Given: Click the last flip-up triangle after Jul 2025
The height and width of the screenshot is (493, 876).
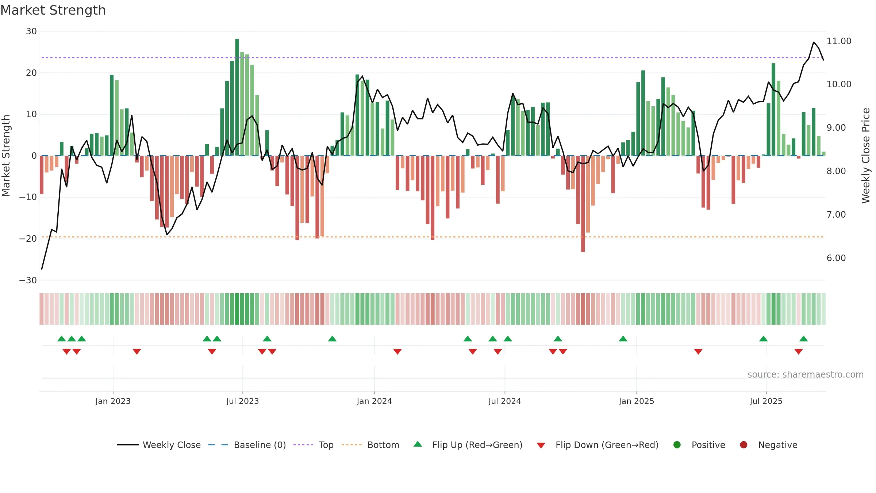Looking at the screenshot, I should coord(803,339).
